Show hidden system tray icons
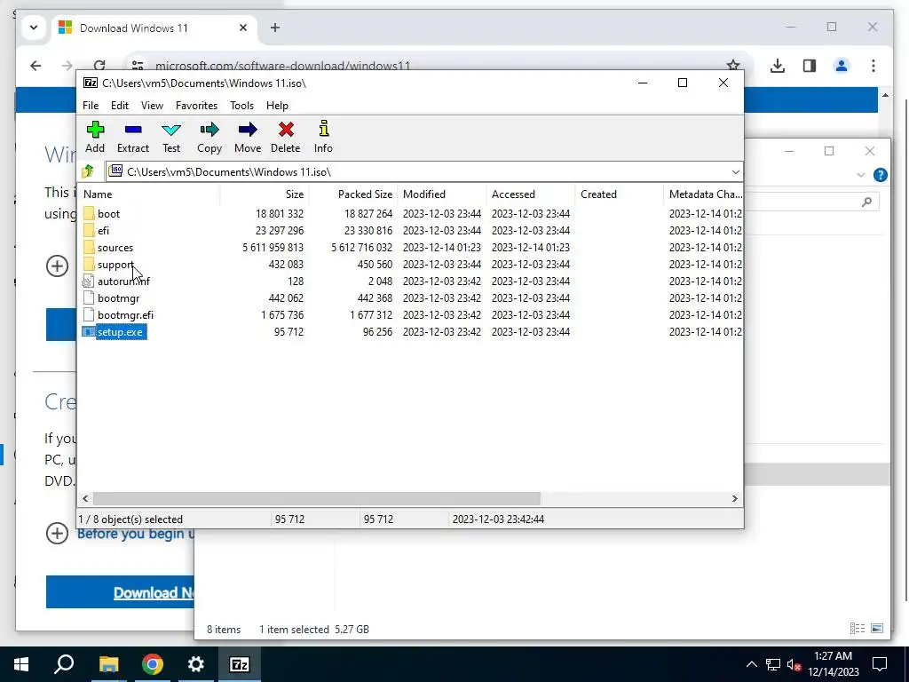Screen dimensions: 909x682 (x=751, y=664)
